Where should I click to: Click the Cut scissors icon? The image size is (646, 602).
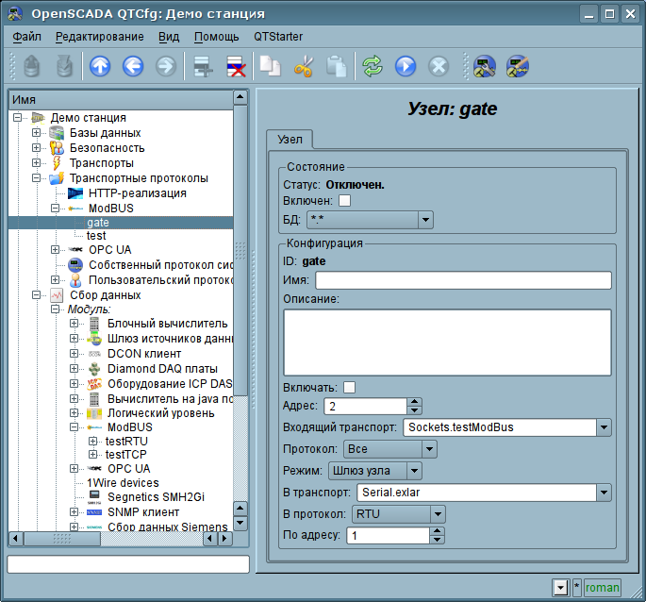303,66
